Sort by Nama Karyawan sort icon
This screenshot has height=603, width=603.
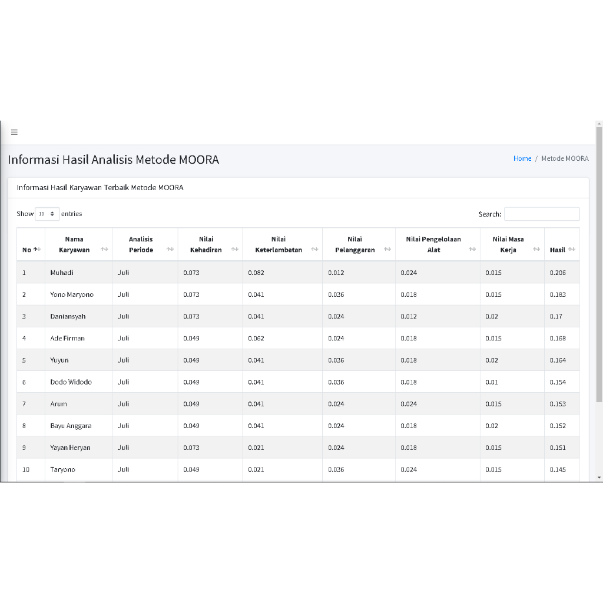click(x=104, y=250)
